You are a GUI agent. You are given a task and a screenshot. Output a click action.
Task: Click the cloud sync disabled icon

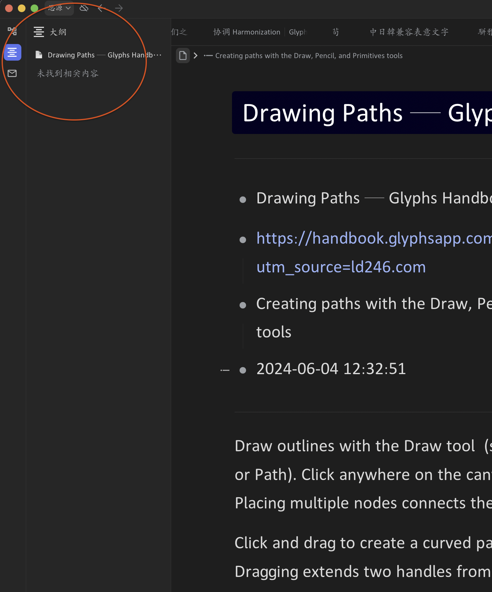(84, 8)
